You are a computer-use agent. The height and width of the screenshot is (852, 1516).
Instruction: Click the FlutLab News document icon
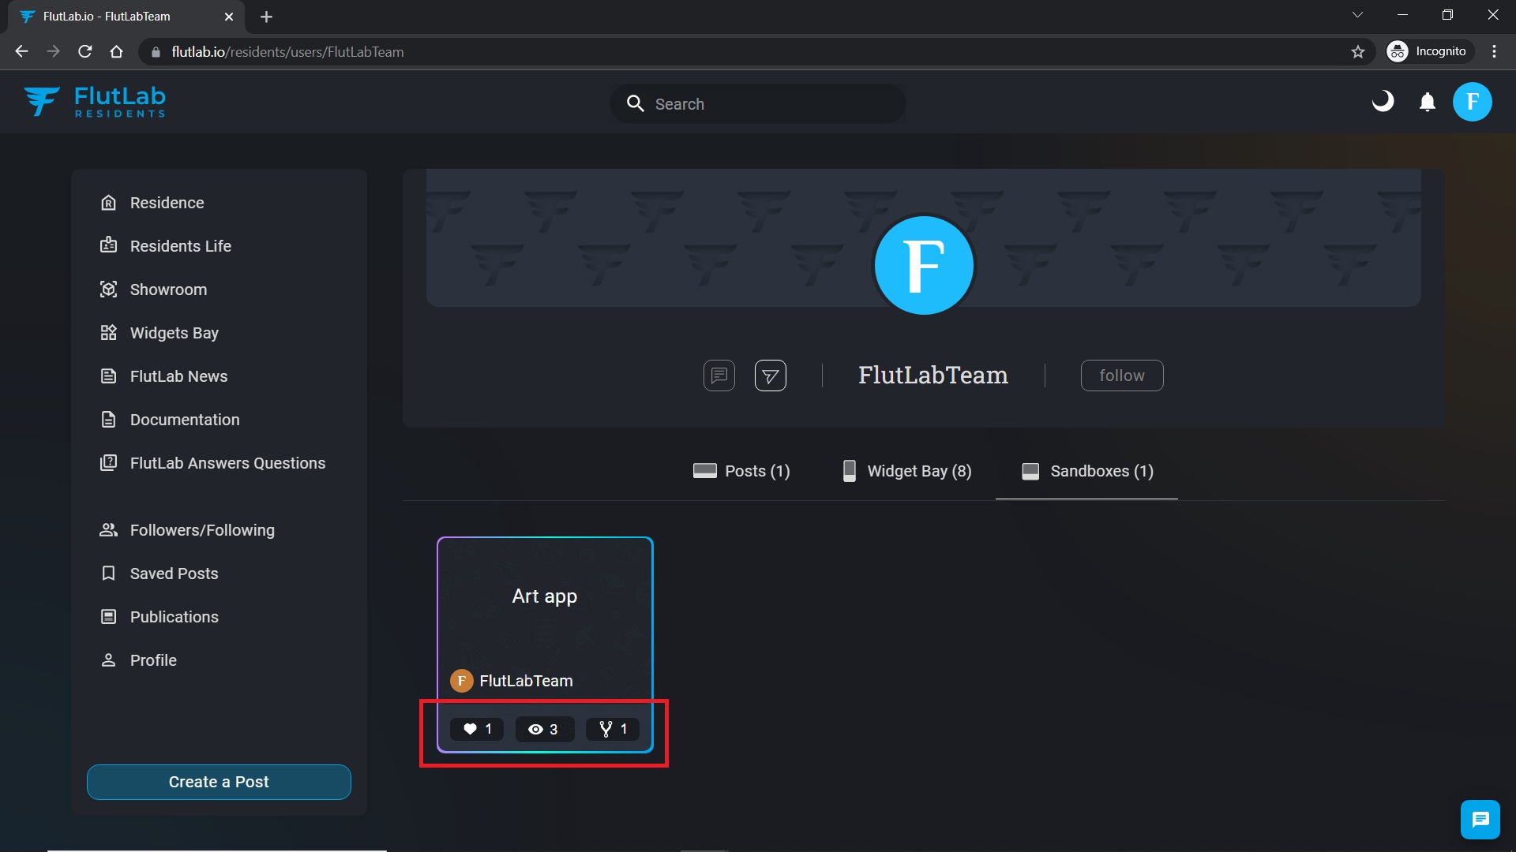point(109,376)
